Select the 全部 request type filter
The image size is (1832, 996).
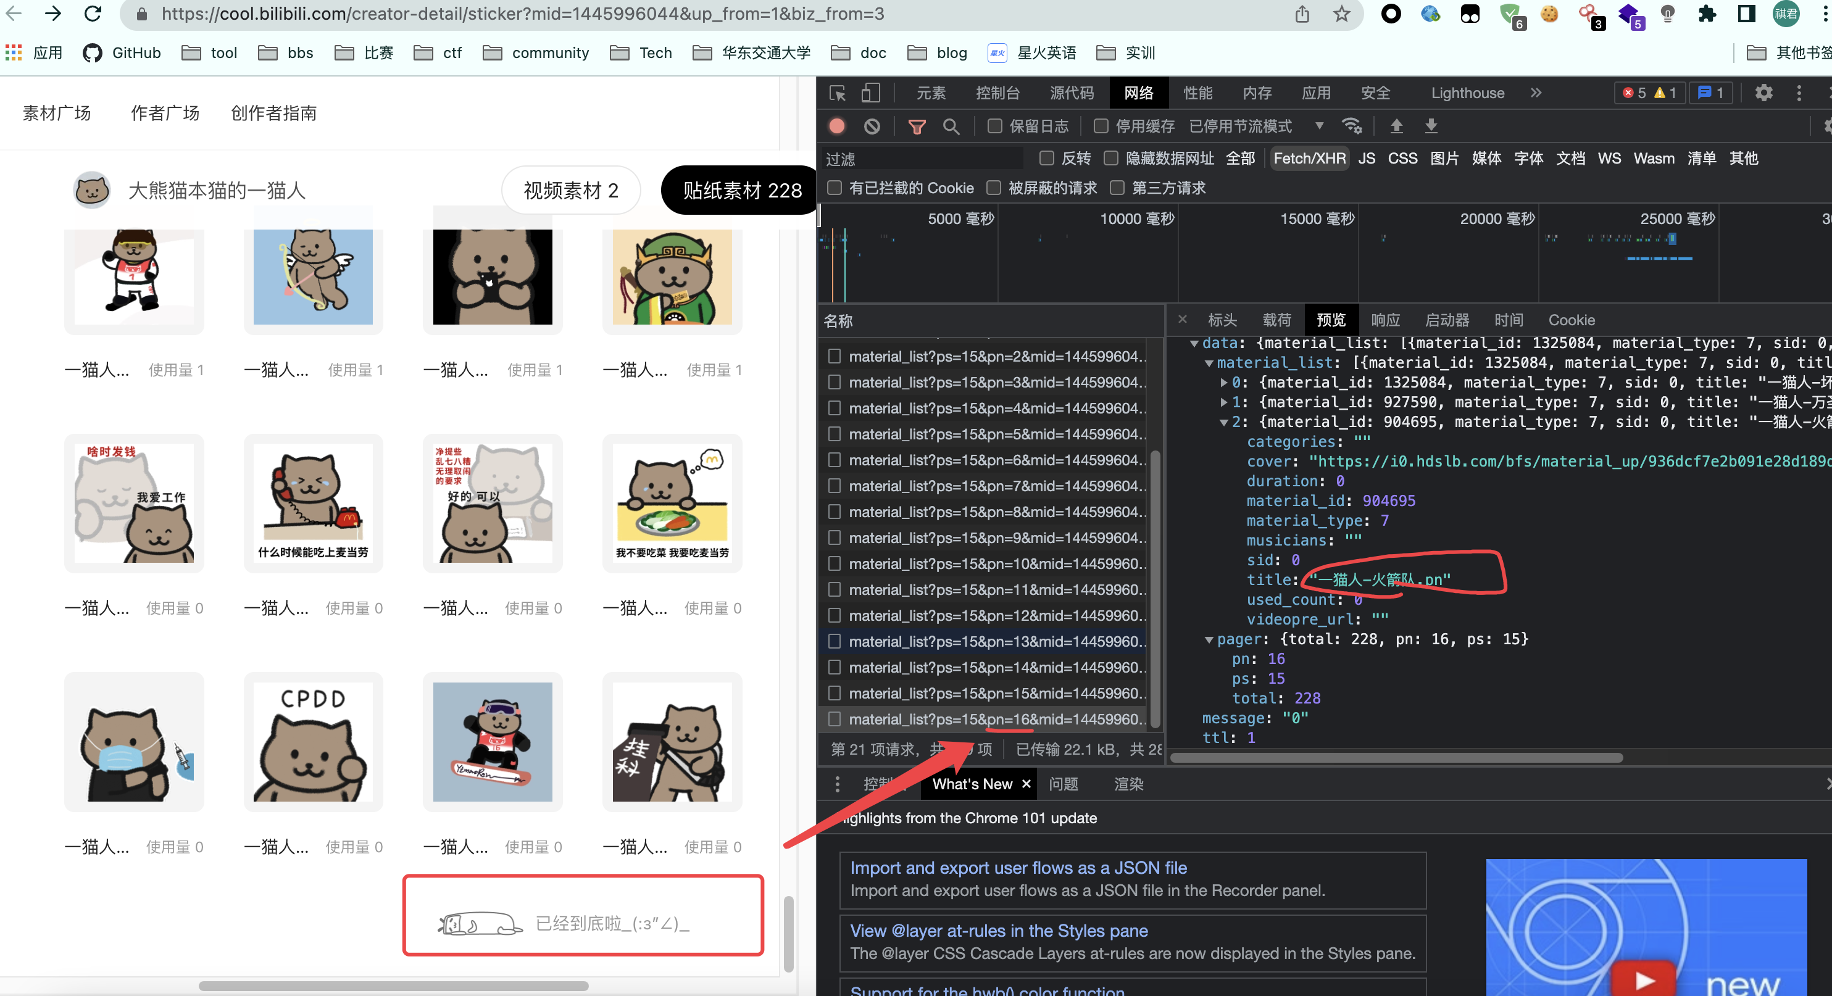pos(1240,158)
